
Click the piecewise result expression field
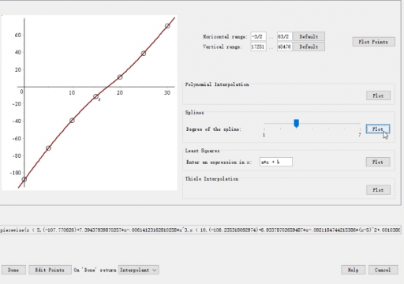(200, 230)
